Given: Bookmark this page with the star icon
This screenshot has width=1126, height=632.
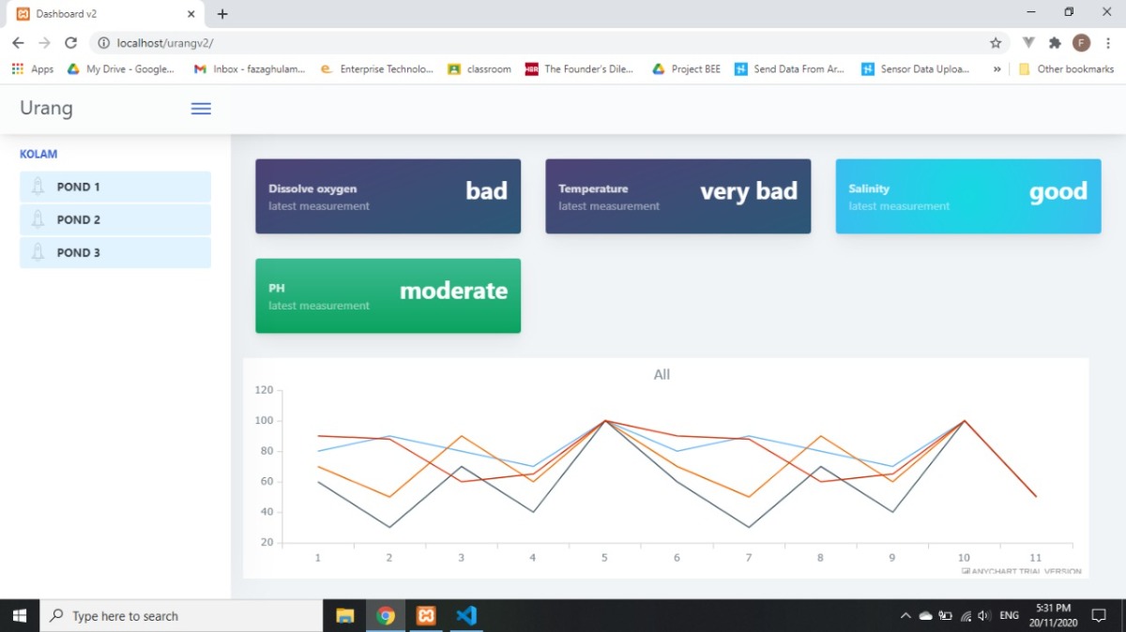Looking at the screenshot, I should click(x=996, y=43).
